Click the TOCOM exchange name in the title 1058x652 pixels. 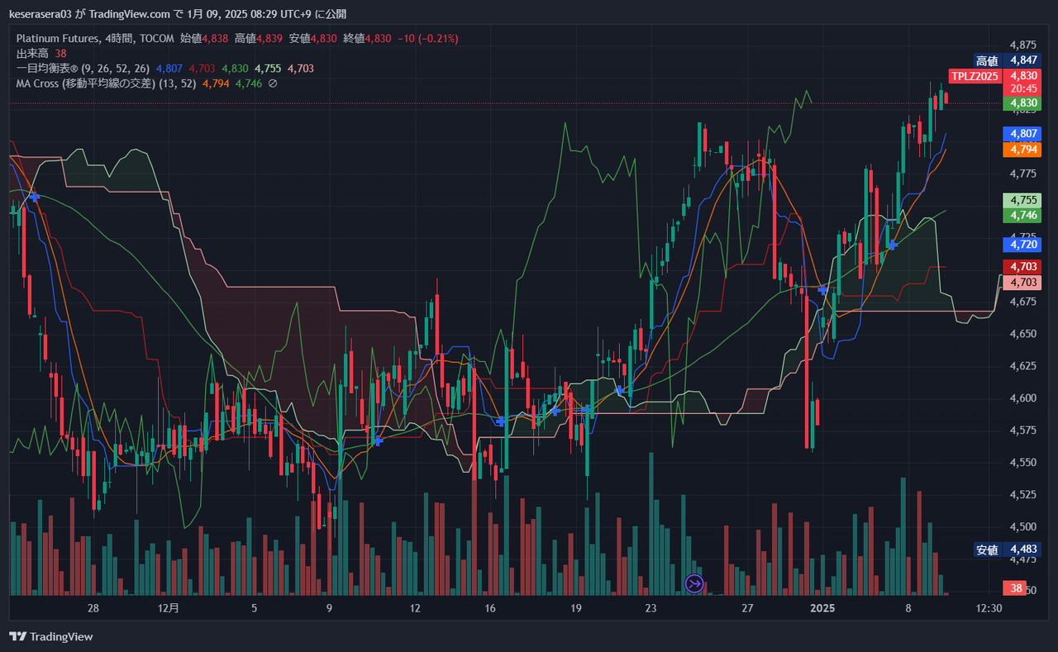point(157,38)
